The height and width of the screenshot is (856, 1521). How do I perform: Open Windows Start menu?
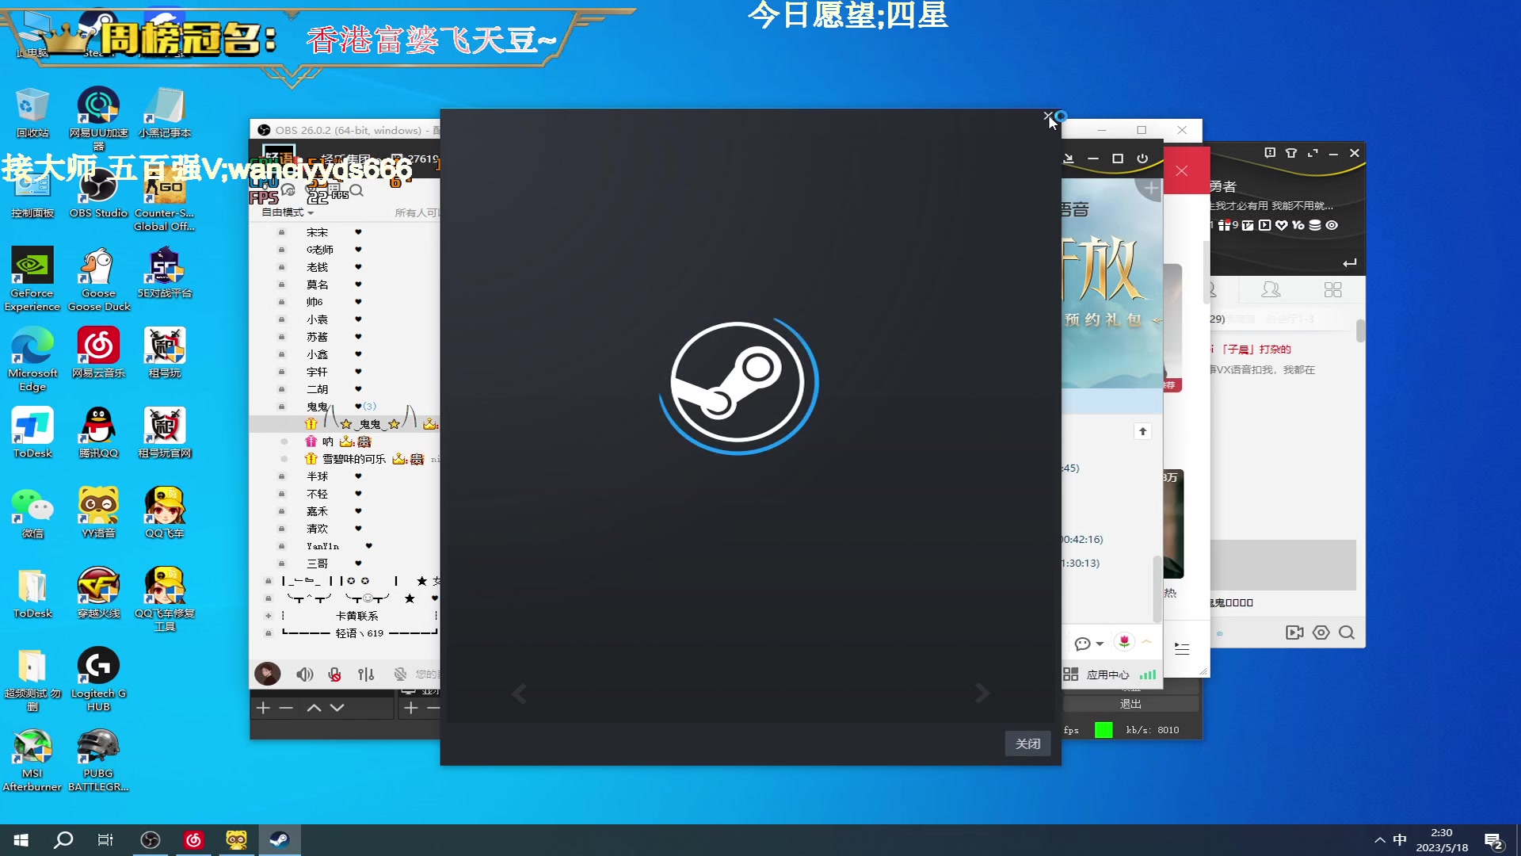coord(21,840)
